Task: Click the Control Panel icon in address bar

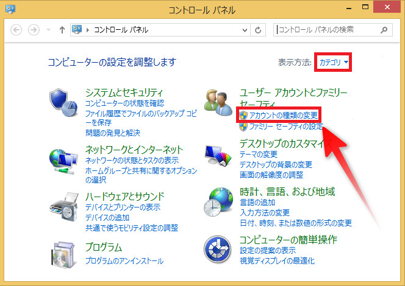Action: point(77,30)
